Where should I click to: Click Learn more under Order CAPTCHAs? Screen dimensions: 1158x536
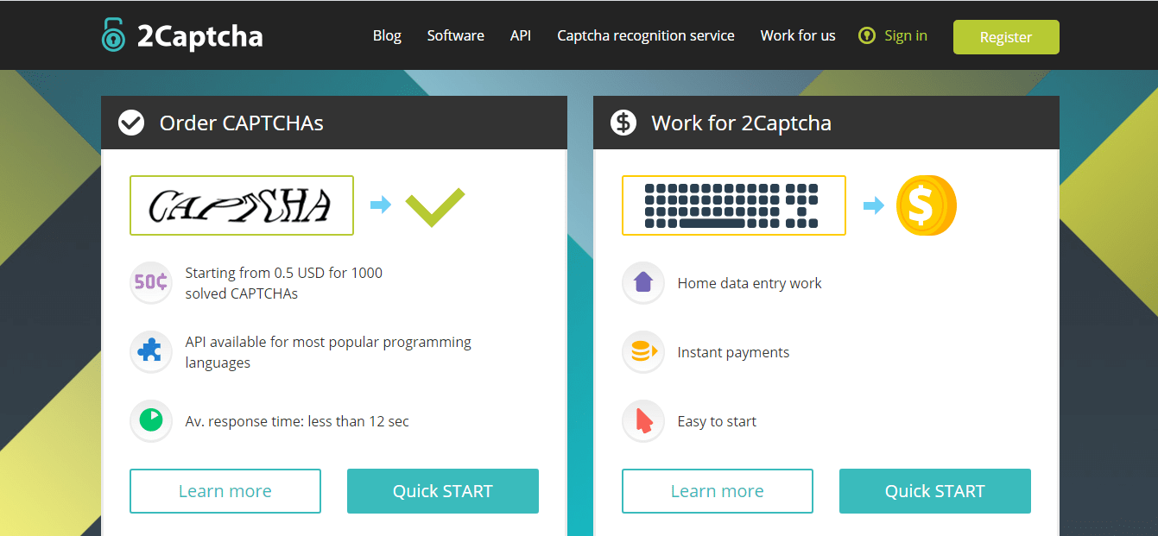click(225, 491)
